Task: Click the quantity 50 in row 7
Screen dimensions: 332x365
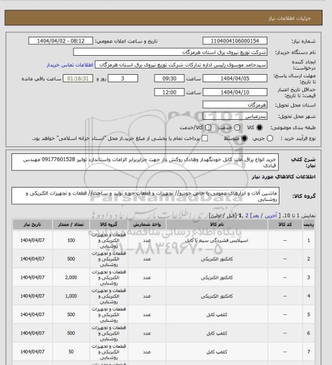Action: [x=71, y=352]
